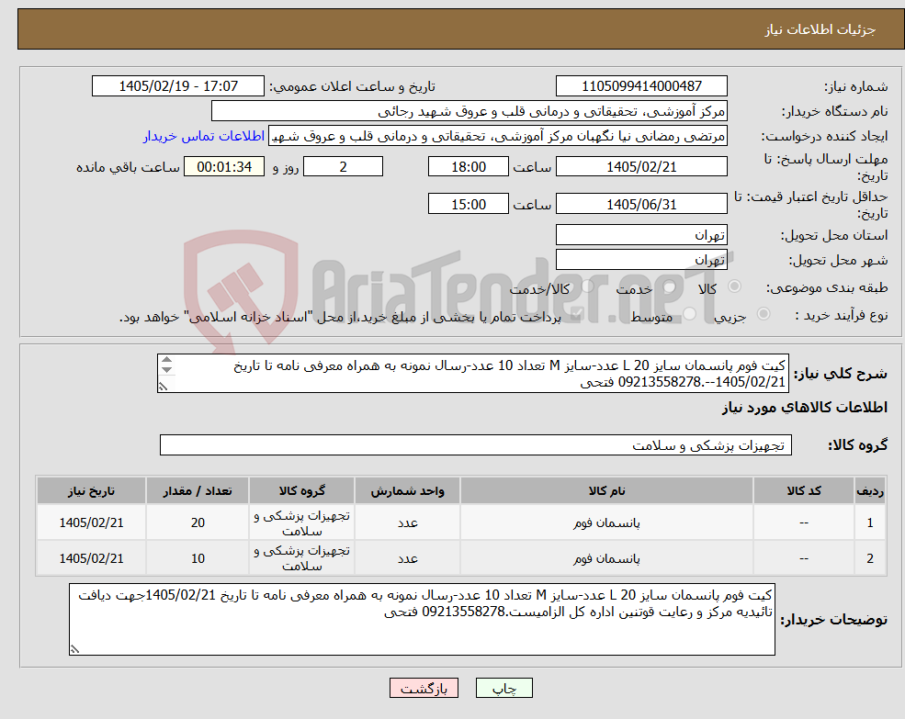
Task: Click goods group cell in row 1
Action: pos(302,522)
